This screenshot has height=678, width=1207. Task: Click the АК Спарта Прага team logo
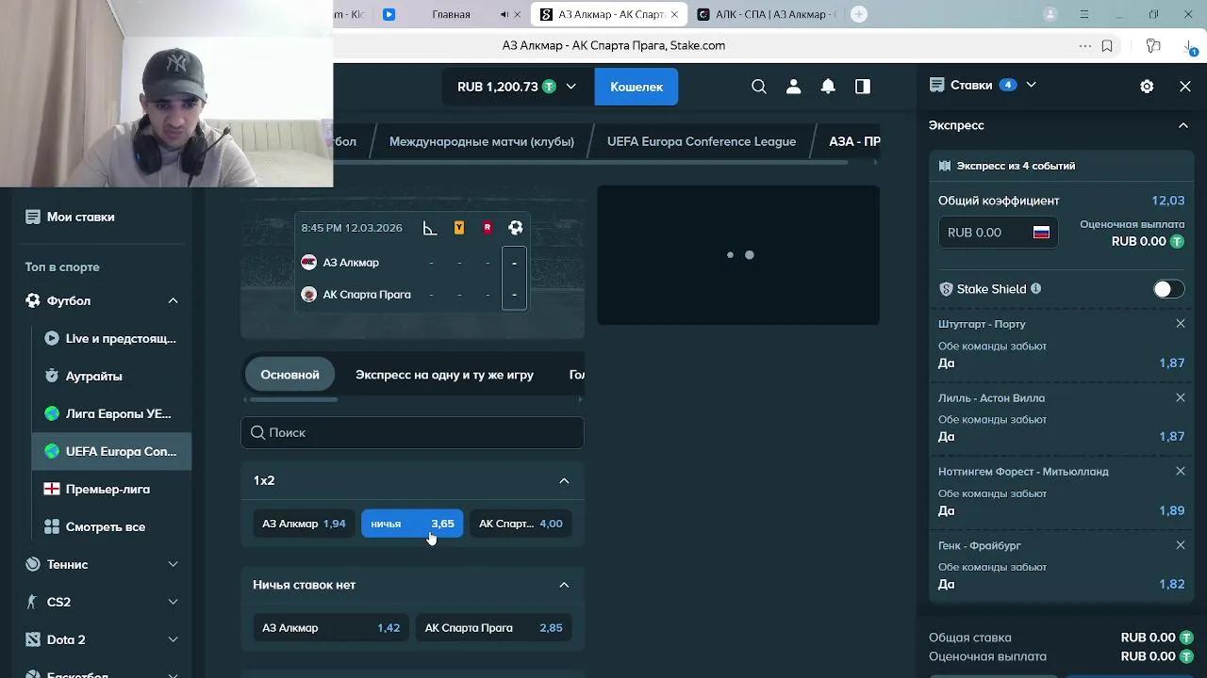(308, 295)
